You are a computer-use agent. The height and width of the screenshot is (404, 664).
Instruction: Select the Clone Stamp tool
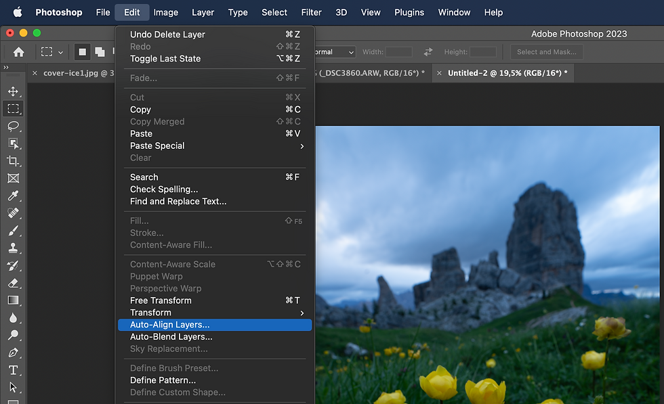pos(13,248)
